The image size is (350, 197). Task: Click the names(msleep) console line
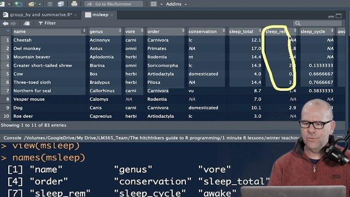click(x=49, y=158)
